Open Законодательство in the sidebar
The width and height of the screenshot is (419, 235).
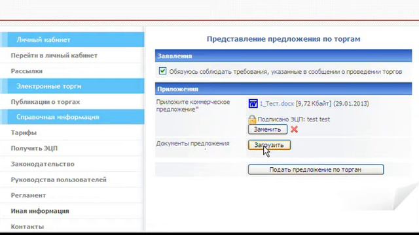43,164
